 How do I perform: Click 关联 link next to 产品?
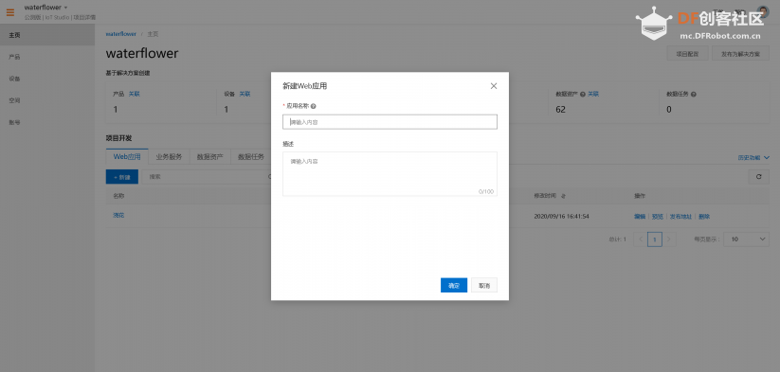[135, 94]
